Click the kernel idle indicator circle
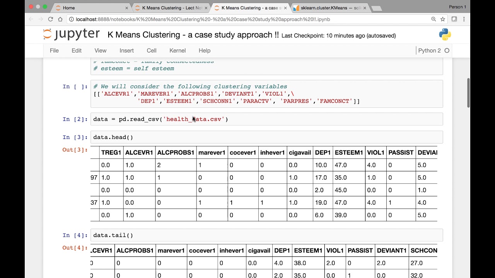This screenshot has height=278, width=495. (447, 51)
